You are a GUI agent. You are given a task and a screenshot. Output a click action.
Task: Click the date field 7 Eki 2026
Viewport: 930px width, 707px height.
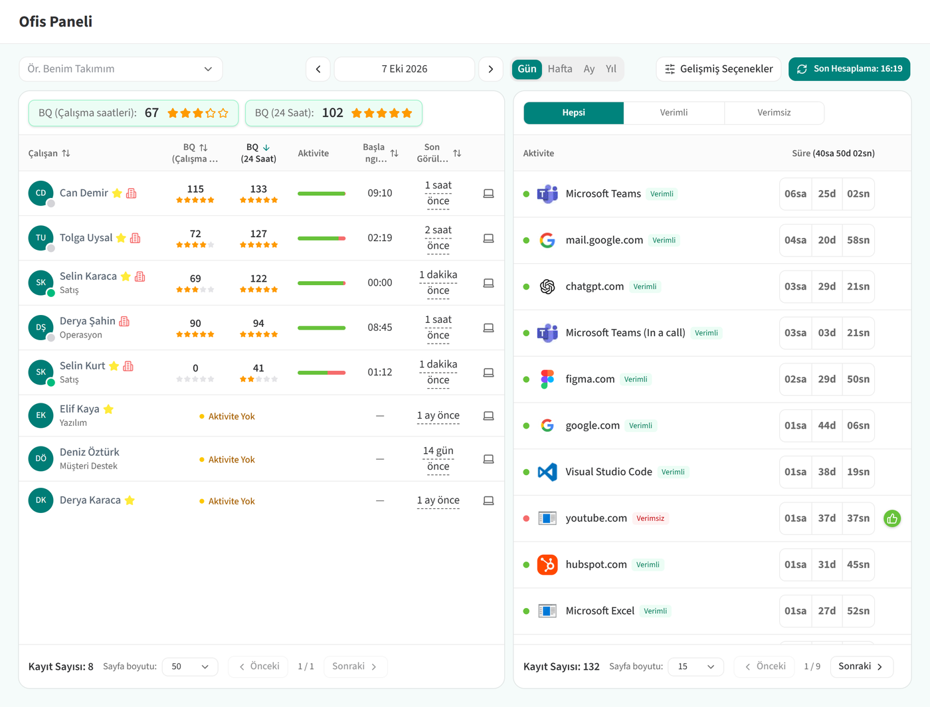point(405,69)
